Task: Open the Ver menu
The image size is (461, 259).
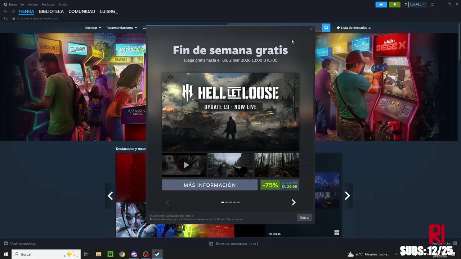Action: (22, 4)
